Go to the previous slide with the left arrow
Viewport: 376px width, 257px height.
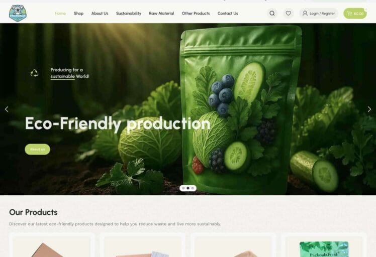(x=7, y=109)
